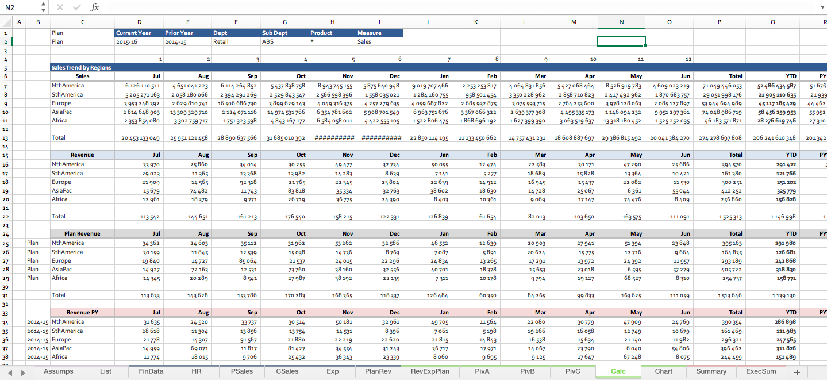
Task: Select row 22 header
Action: coord(6,217)
